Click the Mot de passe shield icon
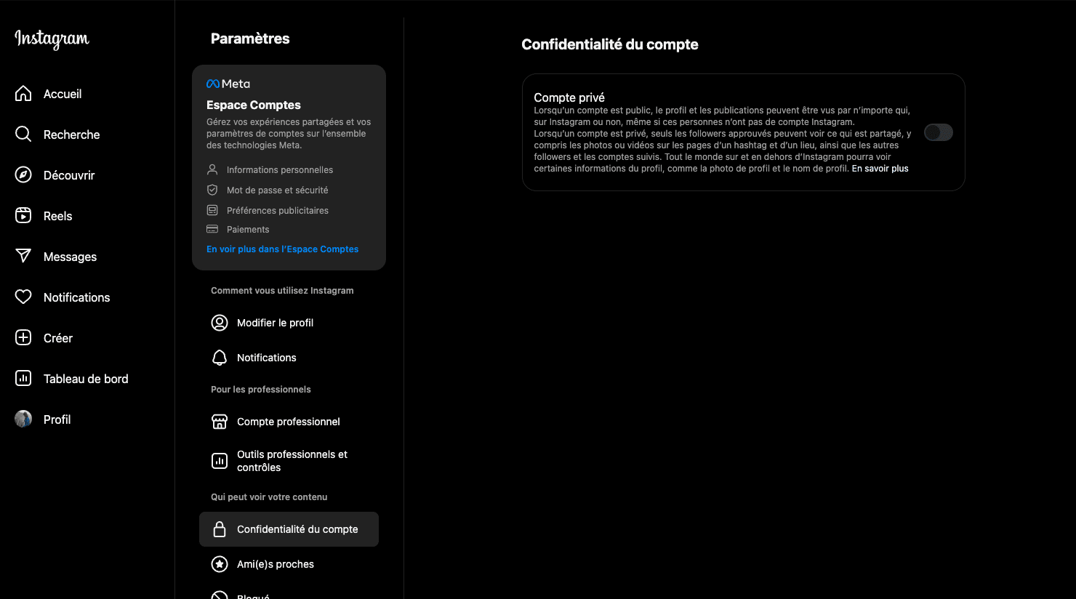 (212, 190)
